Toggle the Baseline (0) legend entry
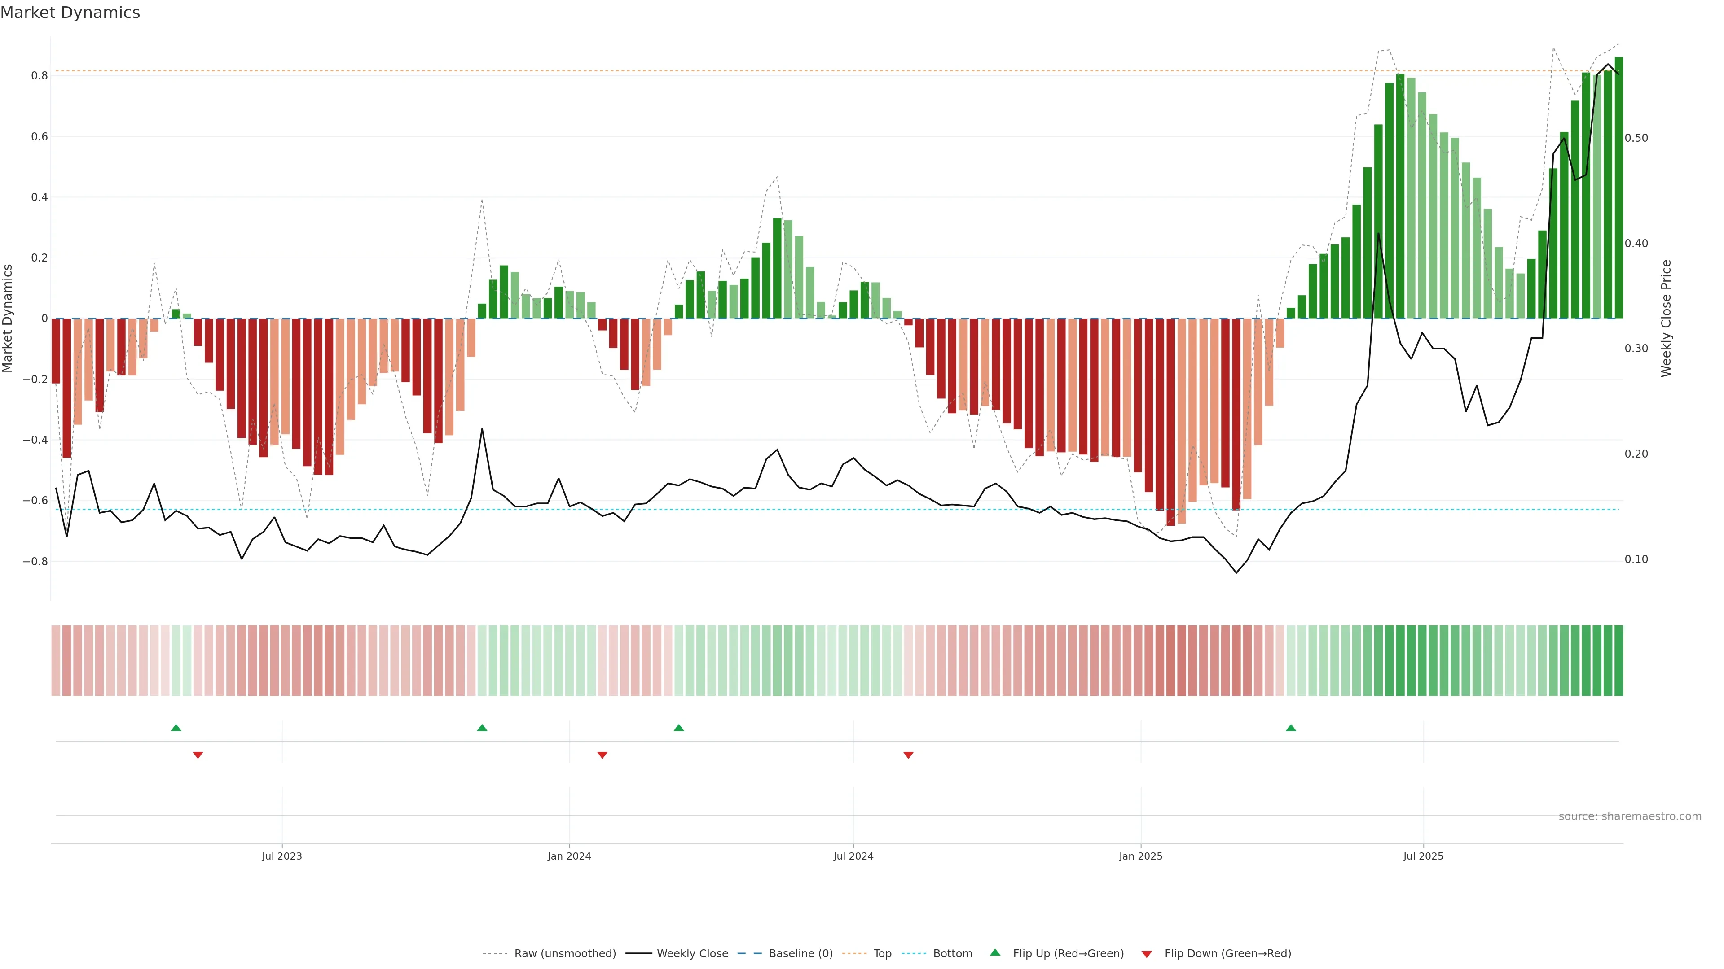1724x969 pixels. [800, 953]
